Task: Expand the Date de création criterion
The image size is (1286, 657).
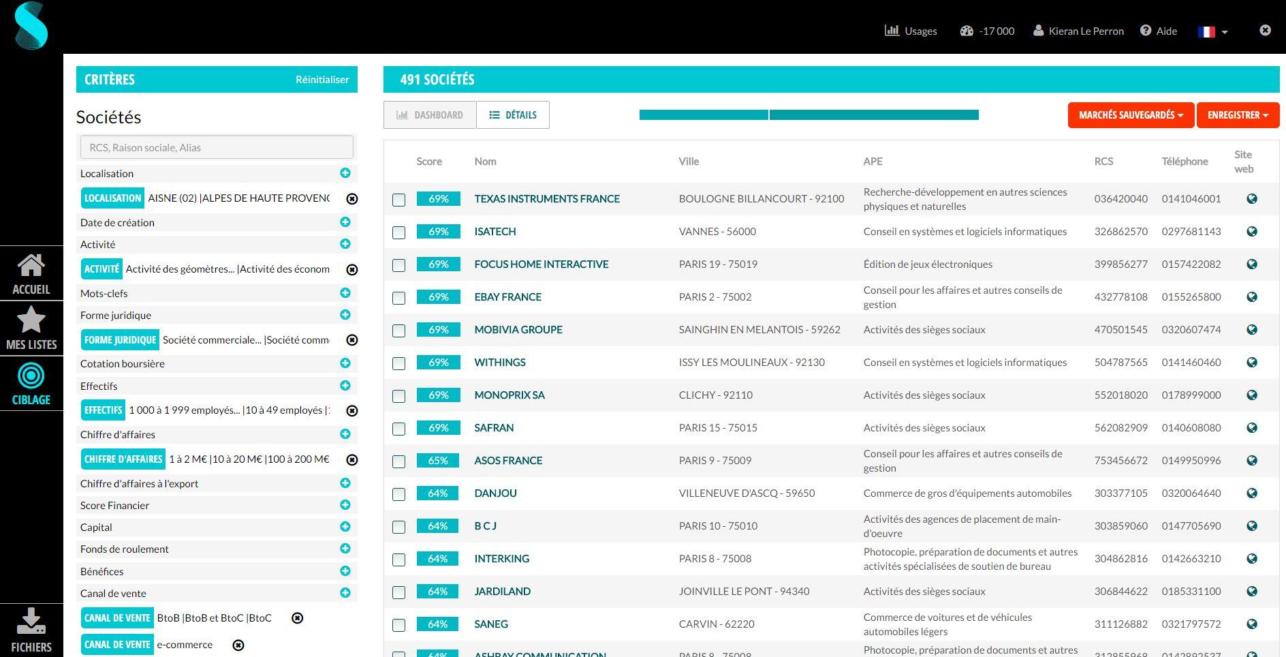Action: pyautogui.click(x=346, y=222)
